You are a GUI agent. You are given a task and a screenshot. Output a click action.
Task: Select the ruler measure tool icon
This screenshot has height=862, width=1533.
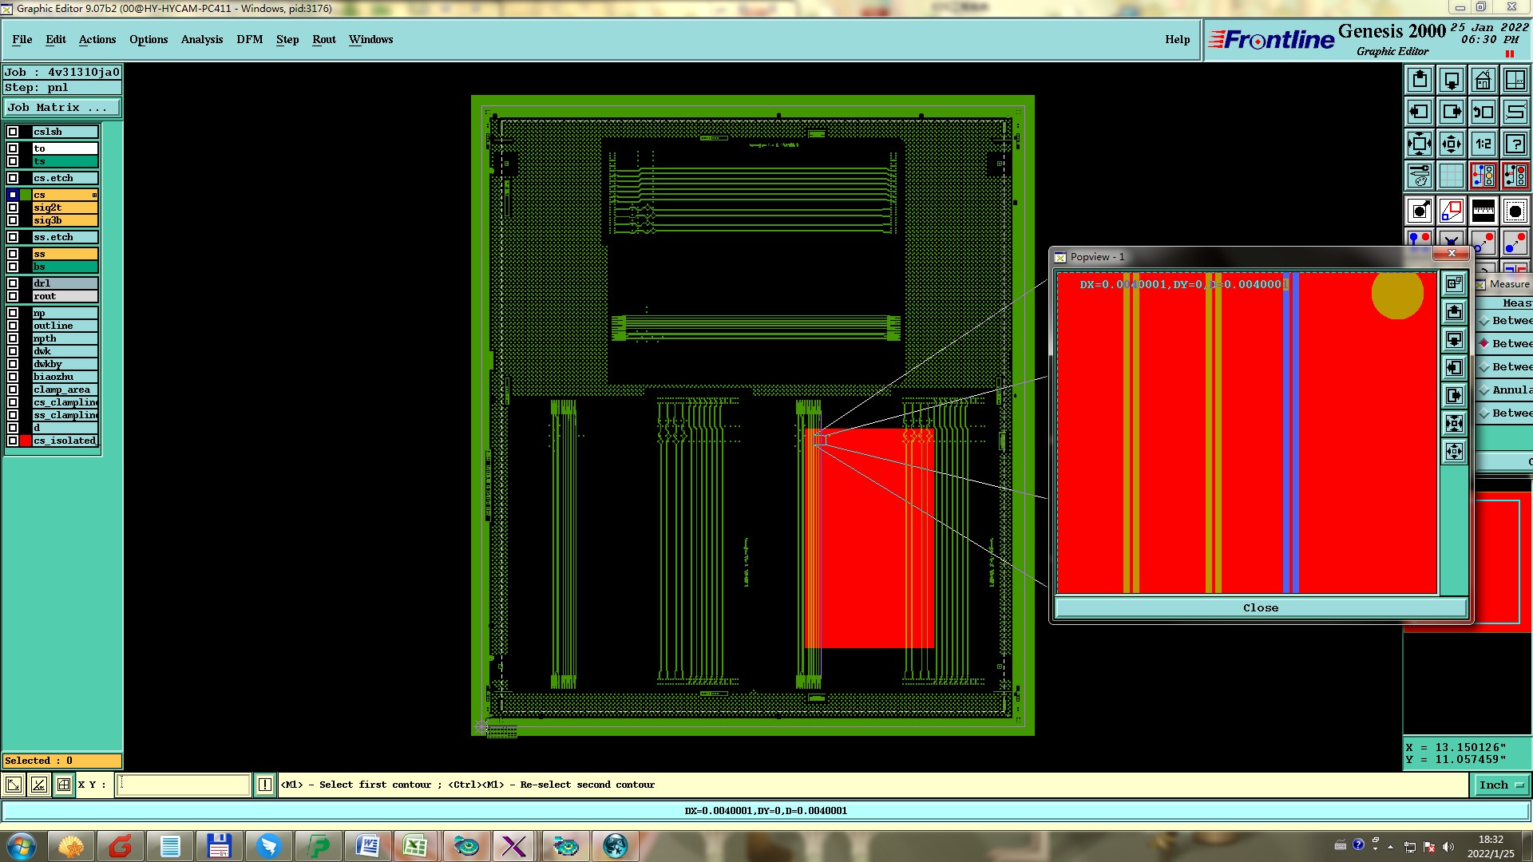[x=1483, y=211]
